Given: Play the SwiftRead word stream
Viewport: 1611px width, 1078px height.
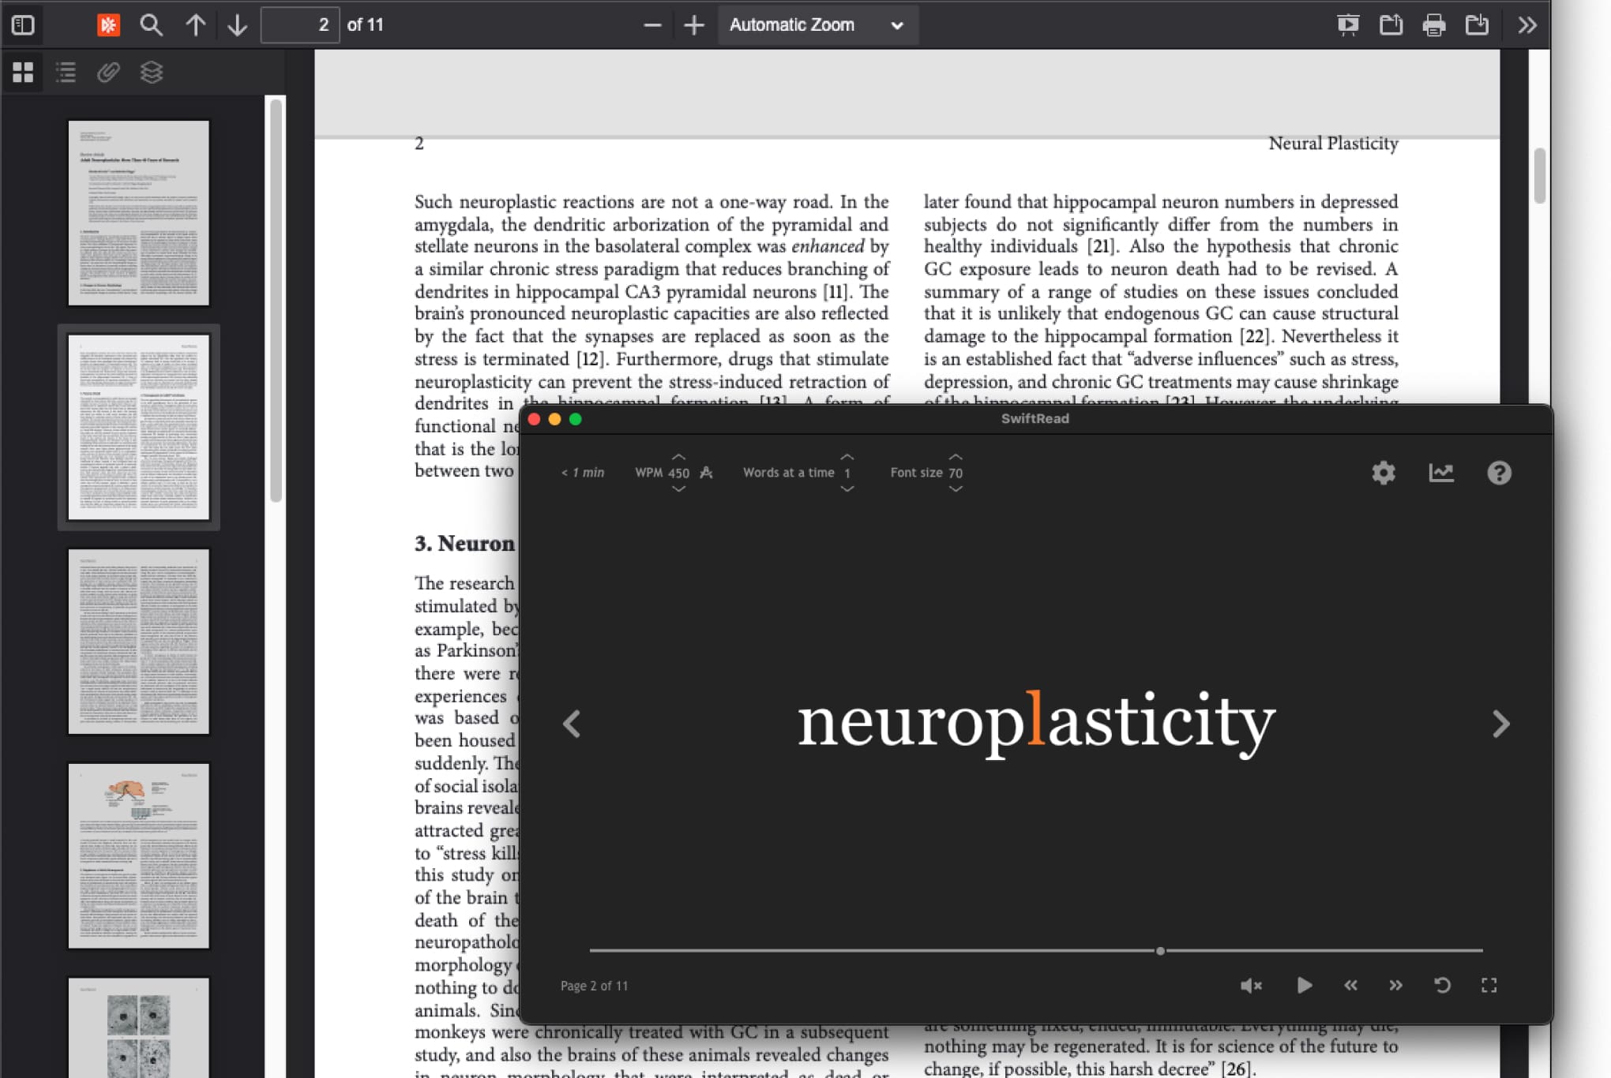Looking at the screenshot, I should (x=1304, y=985).
